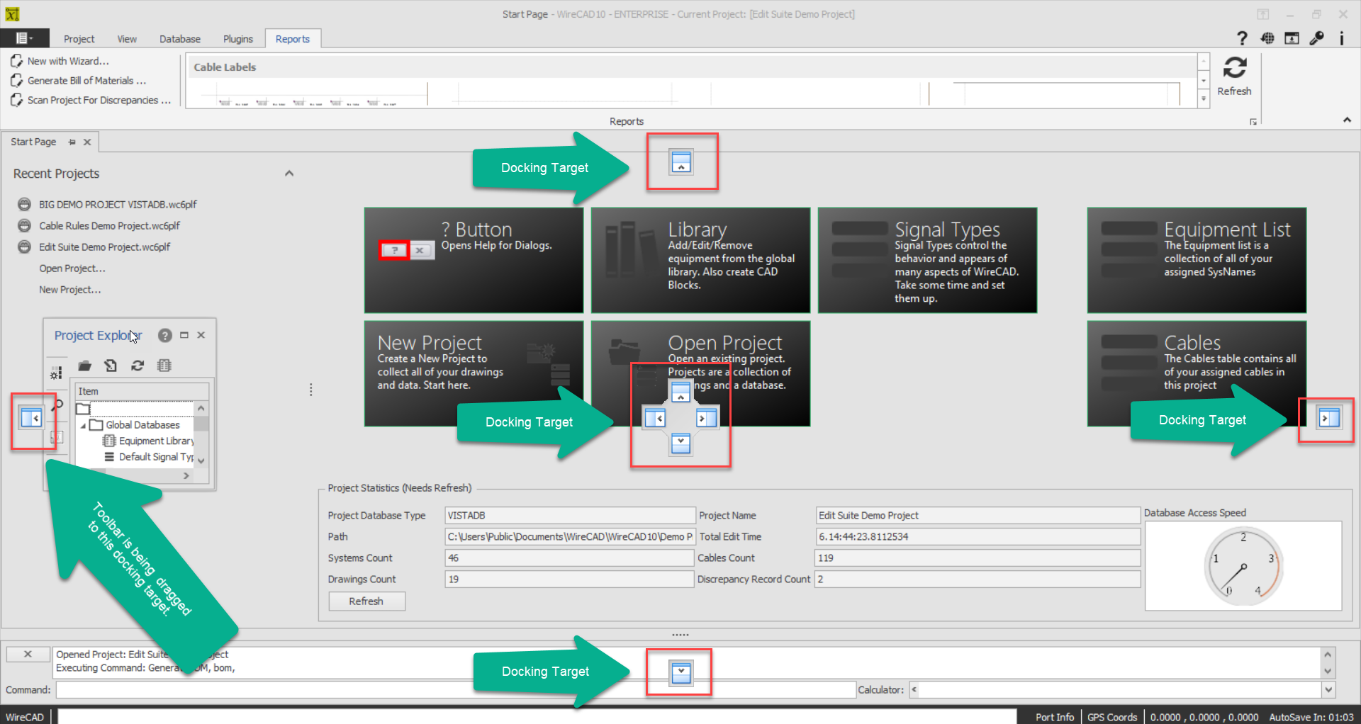Click Refresh button in Project Statistics

tap(366, 601)
